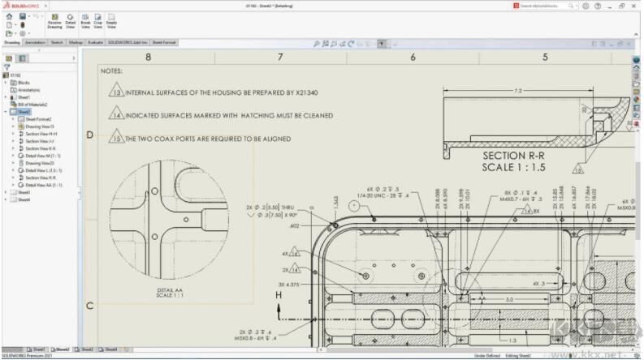
Task: Switch to the Evaluate ribbon tab
Action: [x=96, y=42]
